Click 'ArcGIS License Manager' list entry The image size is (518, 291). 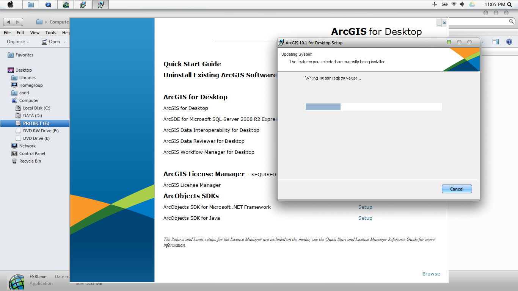click(192, 185)
